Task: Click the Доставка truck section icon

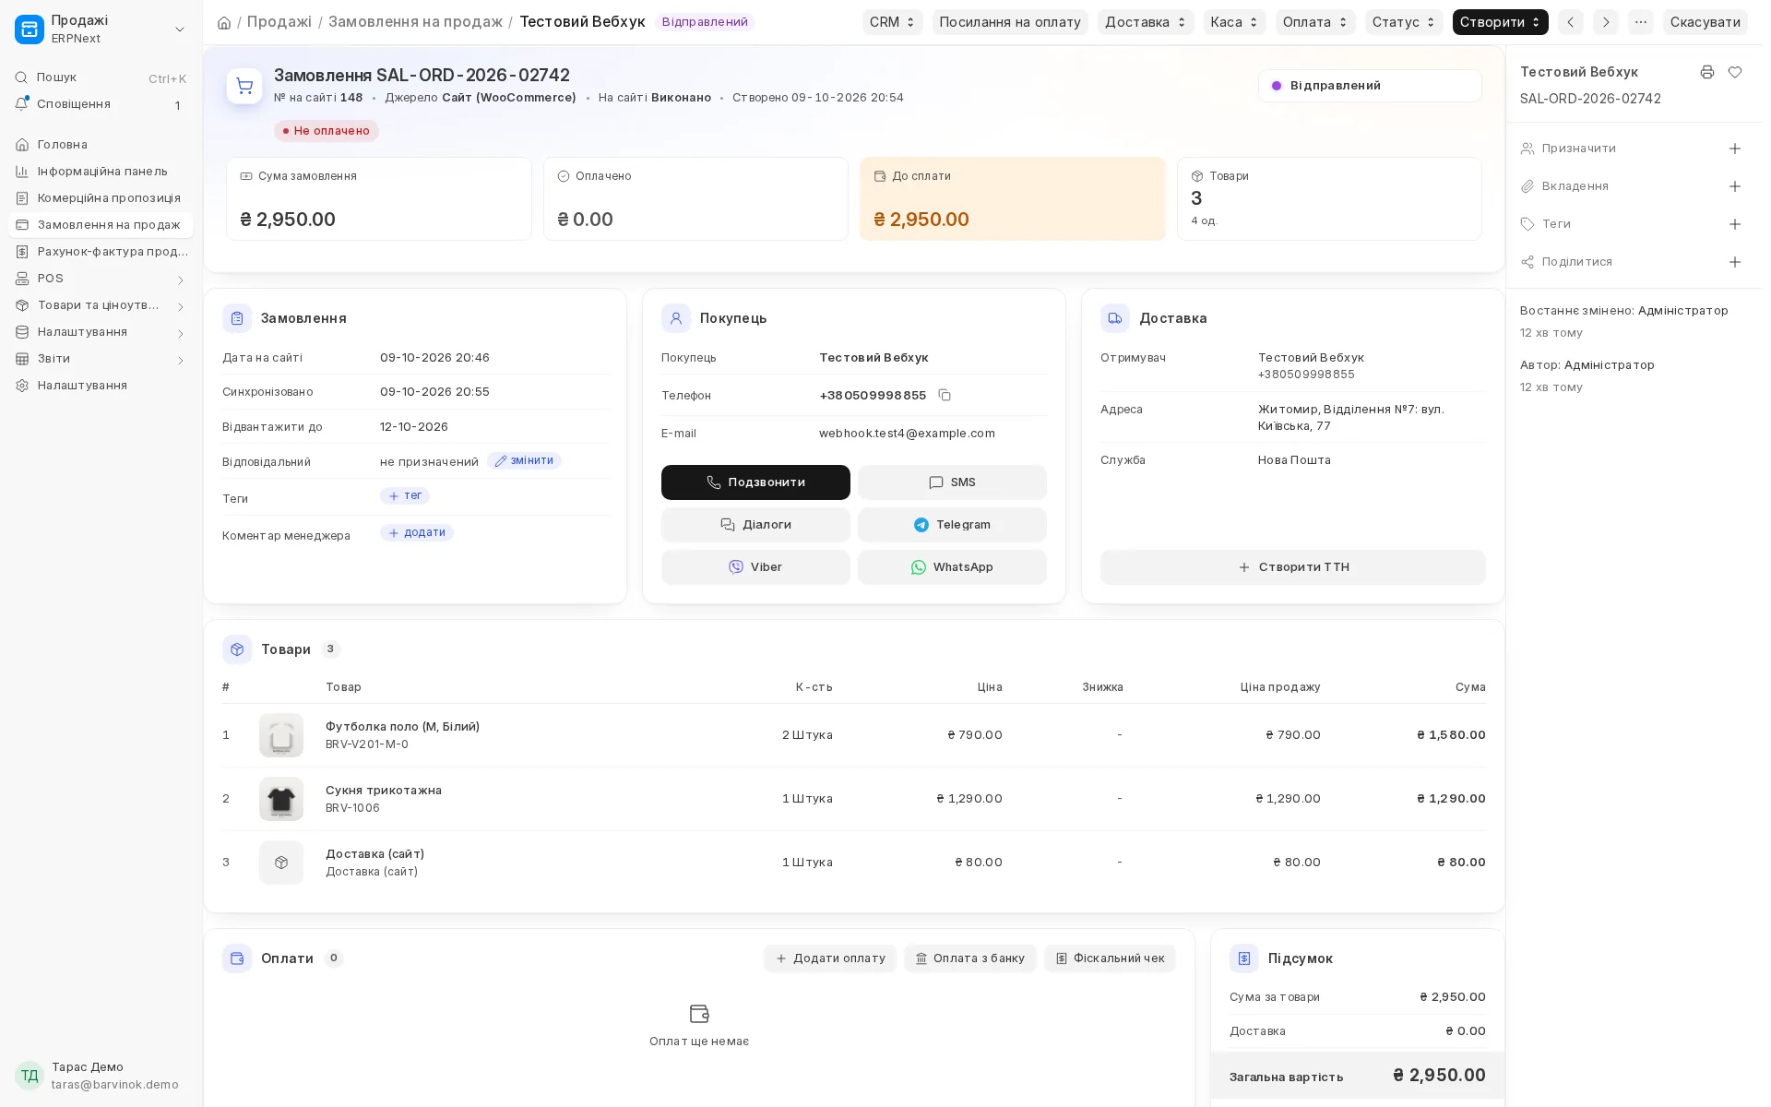Action: pos(1115,318)
